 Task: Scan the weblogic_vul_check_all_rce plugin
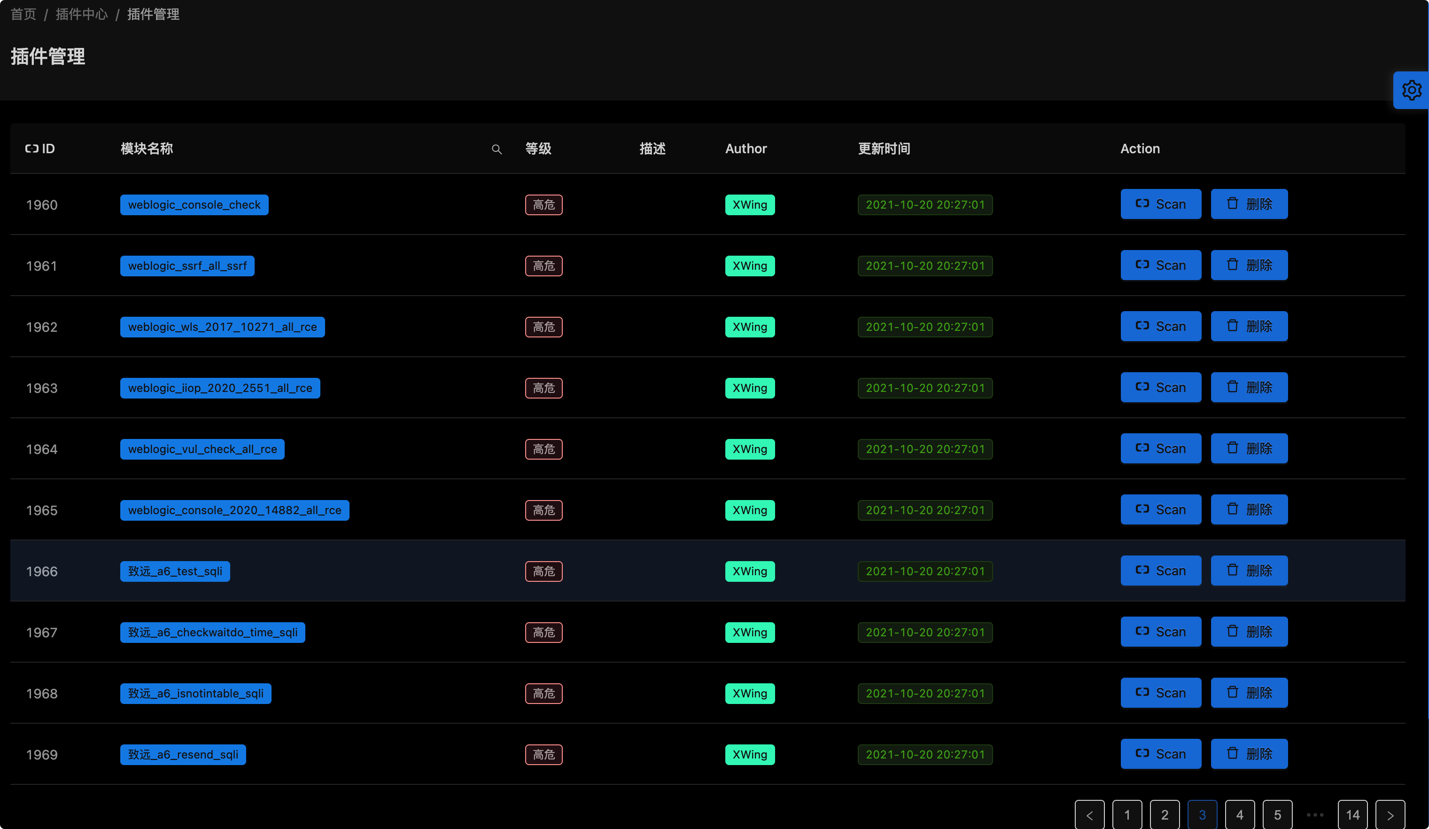coord(1160,449)
